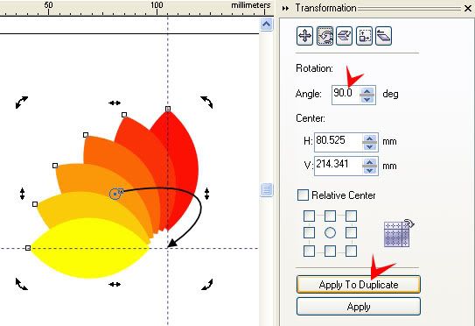Viewport: 475px width, 326px height.
Task: Check the bottom-right anchor point box
Action: click(351, 251)
